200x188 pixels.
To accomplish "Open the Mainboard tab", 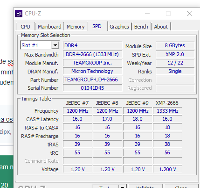I will pyautogui.click(x=49, y=27).
